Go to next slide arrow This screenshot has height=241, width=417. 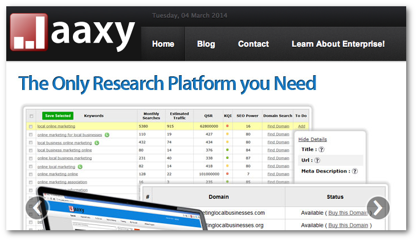378,208
